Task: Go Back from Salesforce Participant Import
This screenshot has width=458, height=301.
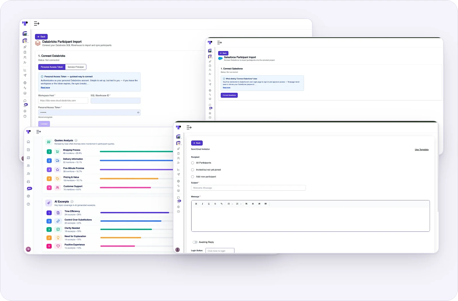Action: tap(223, 53)
